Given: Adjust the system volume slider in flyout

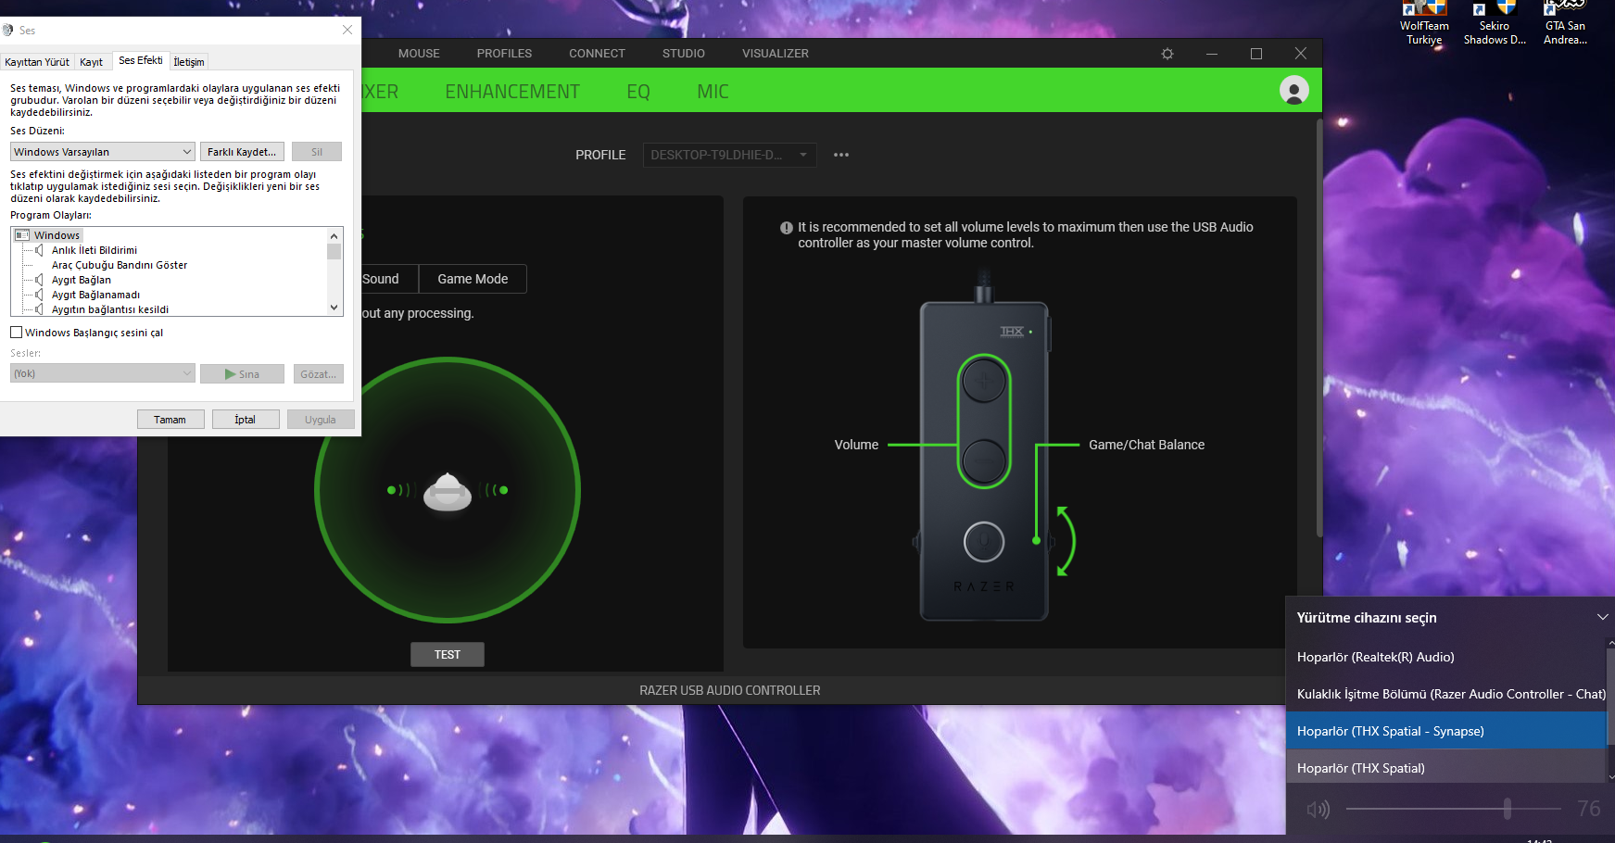Looking at the screenshot, I should pos(1453,809).
